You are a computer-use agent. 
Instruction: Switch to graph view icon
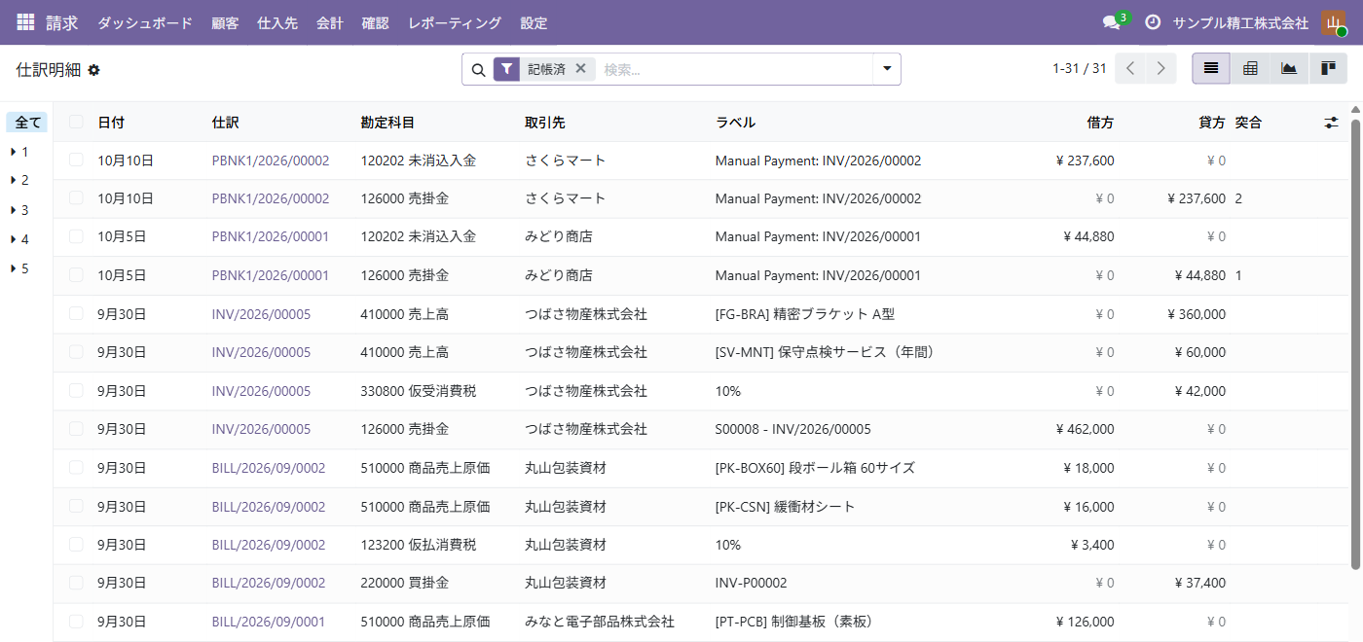tap(1289, 68)
